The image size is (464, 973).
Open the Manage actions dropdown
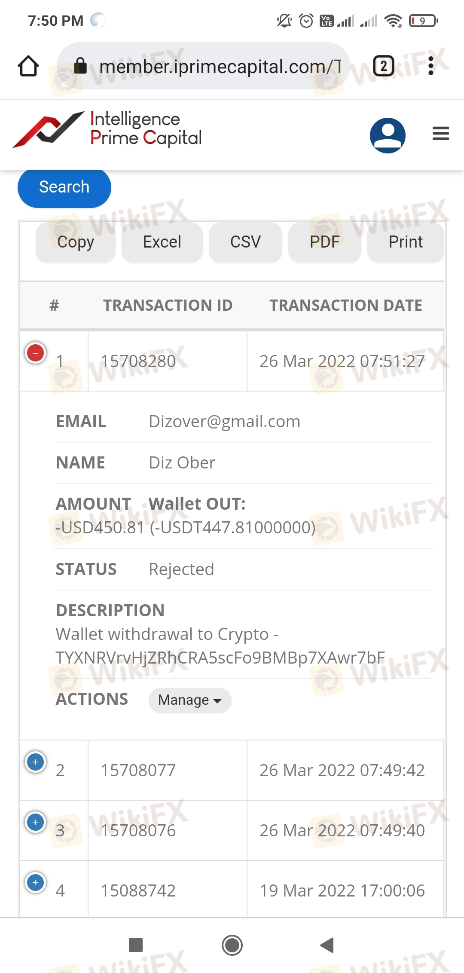pos(190,700)
